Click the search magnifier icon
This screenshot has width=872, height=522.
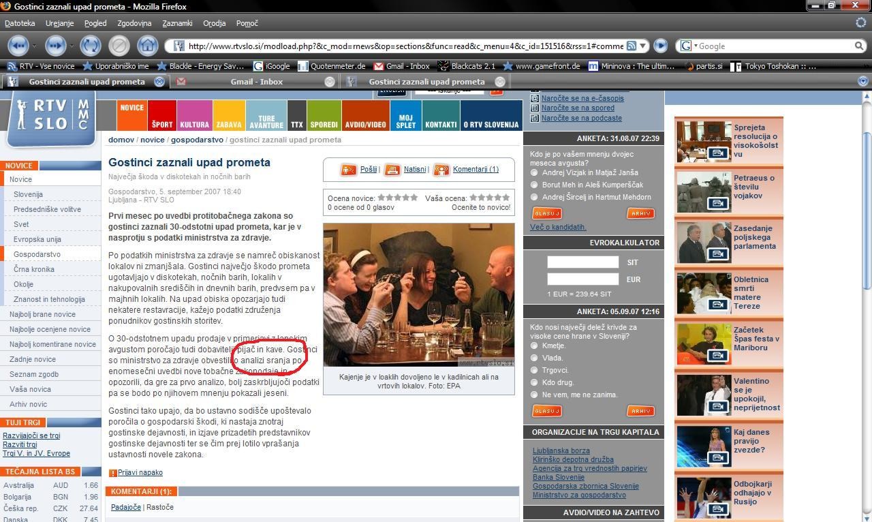pyautogui.click(x=859, y=46)
